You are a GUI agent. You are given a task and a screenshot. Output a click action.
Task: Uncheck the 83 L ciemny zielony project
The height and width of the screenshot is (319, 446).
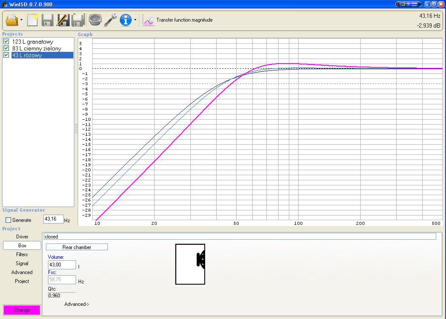pyautogui.click(x=6, y=48)
